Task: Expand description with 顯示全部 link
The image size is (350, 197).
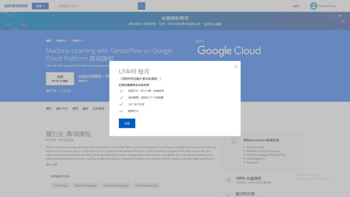Action: tap(52, 165)
